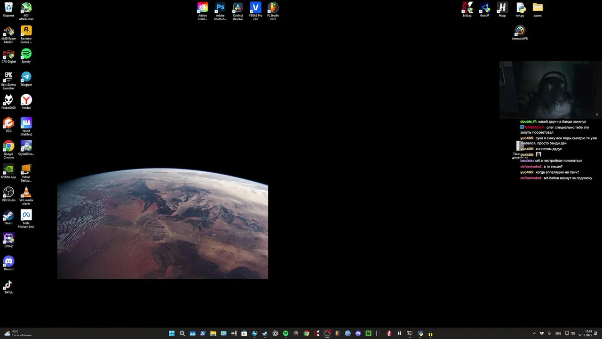This screenshot has width=602, height=339.
Task: Open the GCC desktop icon
Action: (8, 125)
